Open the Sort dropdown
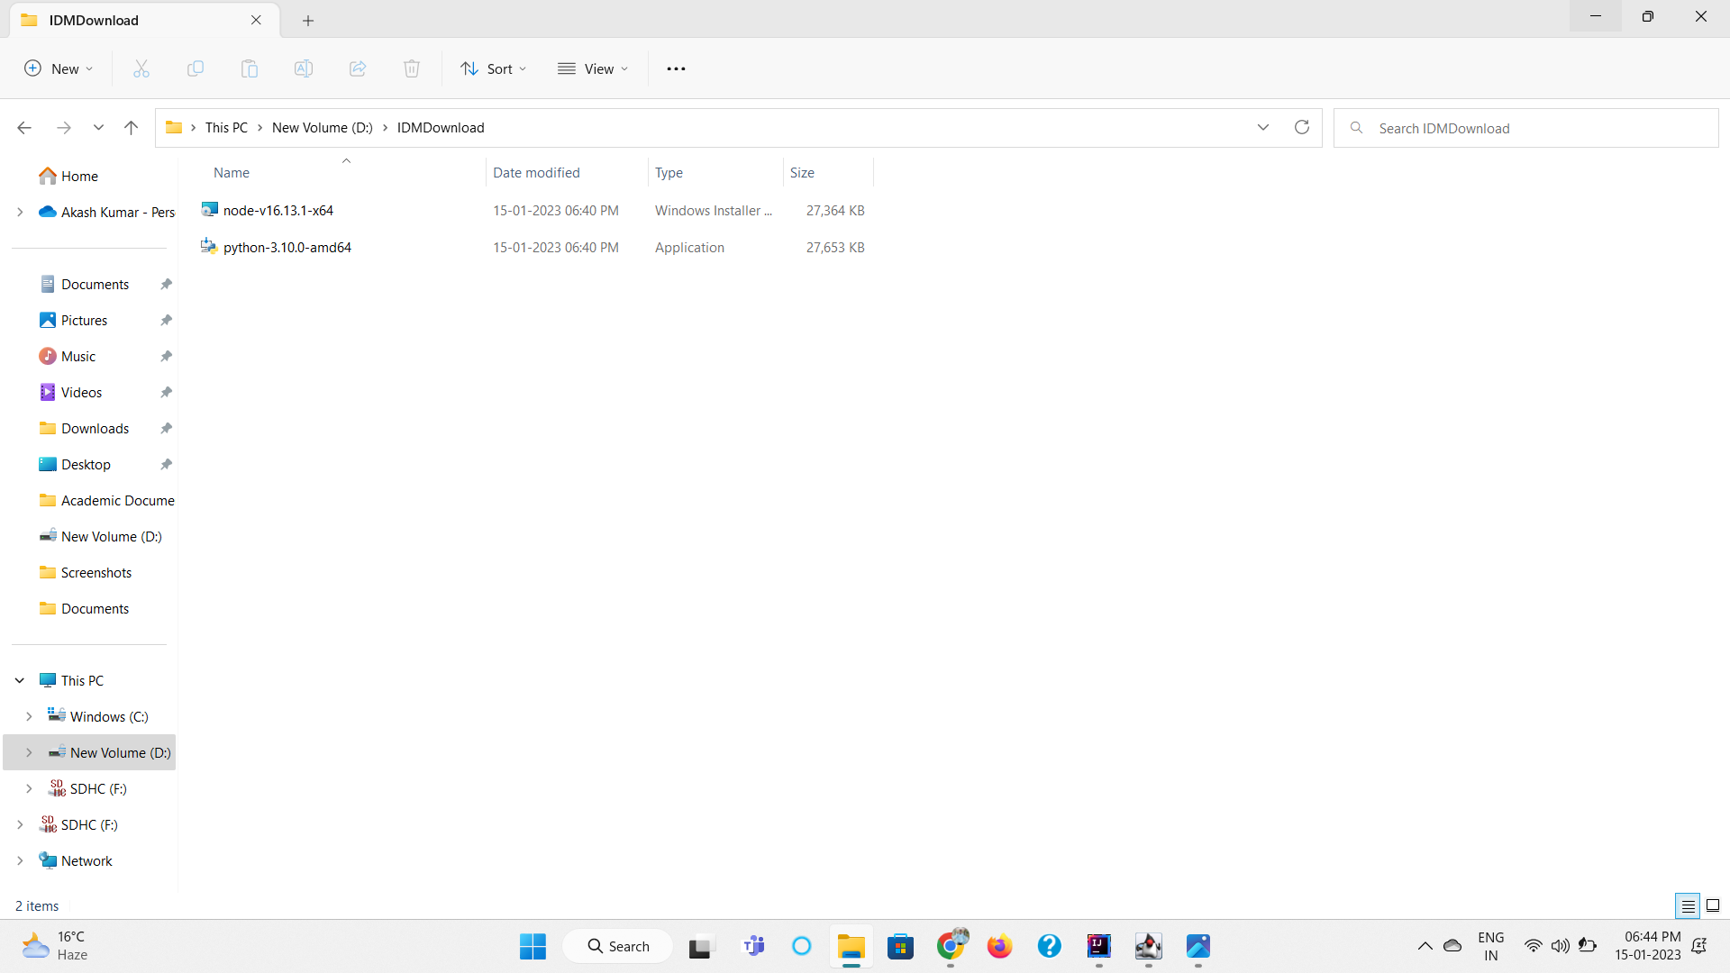1730x973 pixels. point(493,68)
